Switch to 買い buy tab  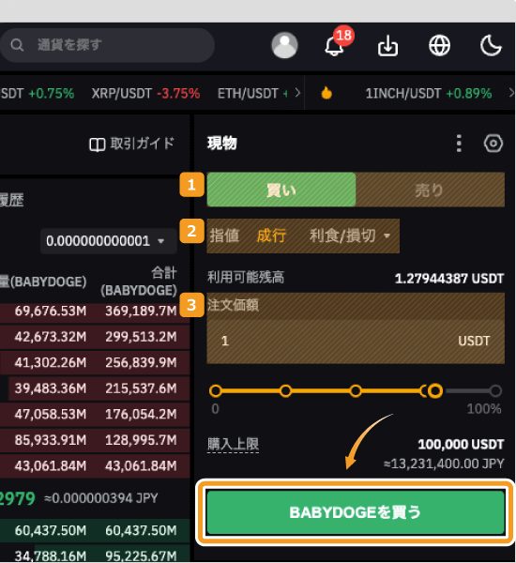(x=281, y=190)
